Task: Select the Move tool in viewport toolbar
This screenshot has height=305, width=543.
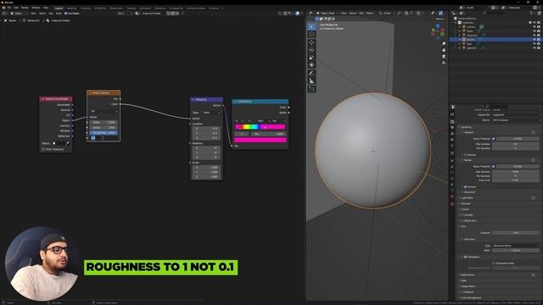Action: 311,42
